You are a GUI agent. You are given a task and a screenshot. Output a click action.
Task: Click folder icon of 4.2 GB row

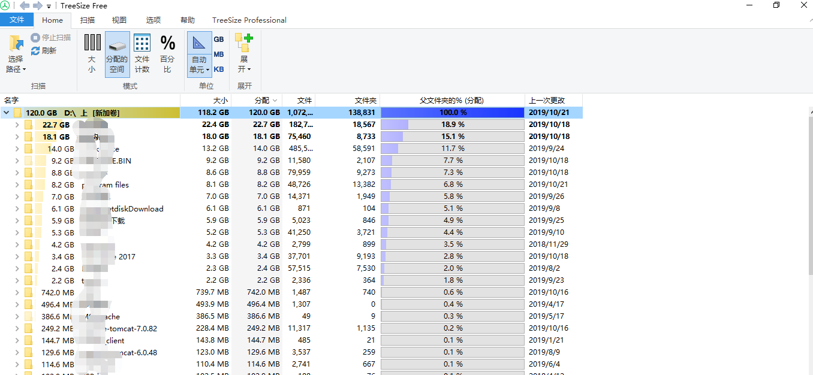(x=28, y=244)
